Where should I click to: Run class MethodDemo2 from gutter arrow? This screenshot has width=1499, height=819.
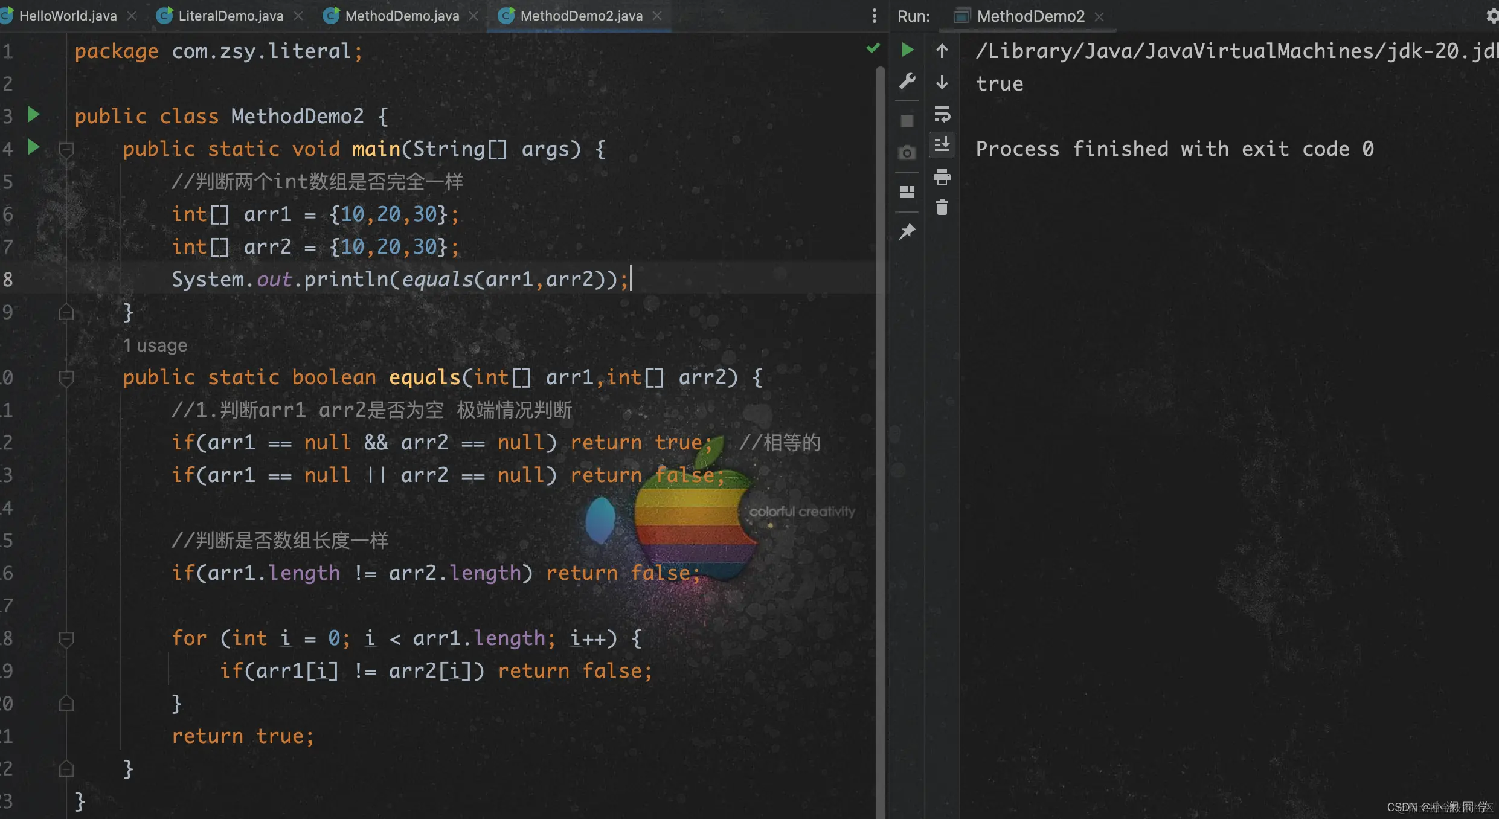coord(34,114)
